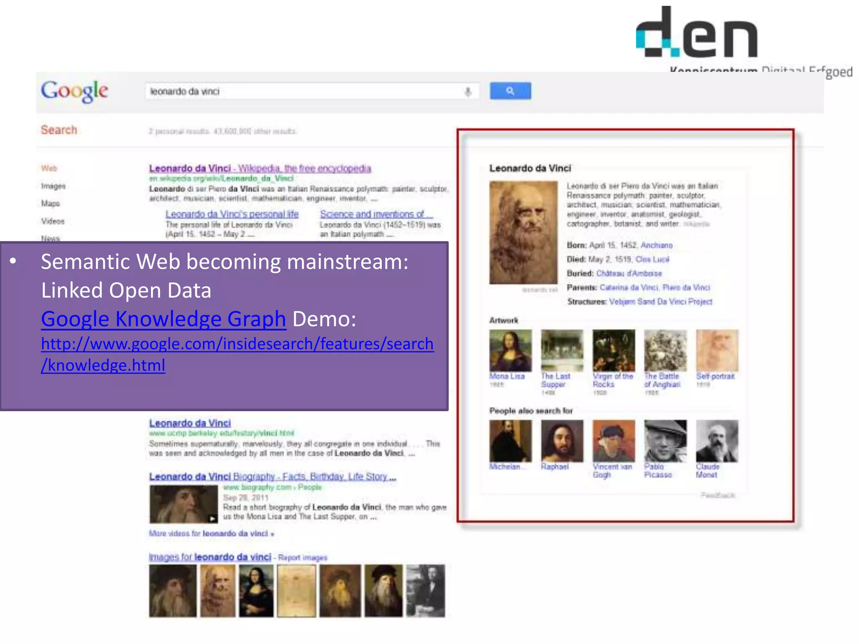
Task: Open More videos for leonardo da vinci
Action: pos(211,533)
